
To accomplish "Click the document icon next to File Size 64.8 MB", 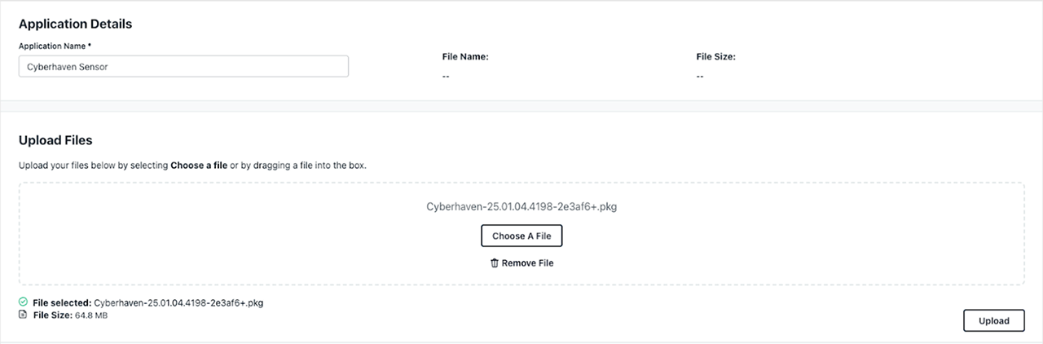I will [x=23, y=314].
